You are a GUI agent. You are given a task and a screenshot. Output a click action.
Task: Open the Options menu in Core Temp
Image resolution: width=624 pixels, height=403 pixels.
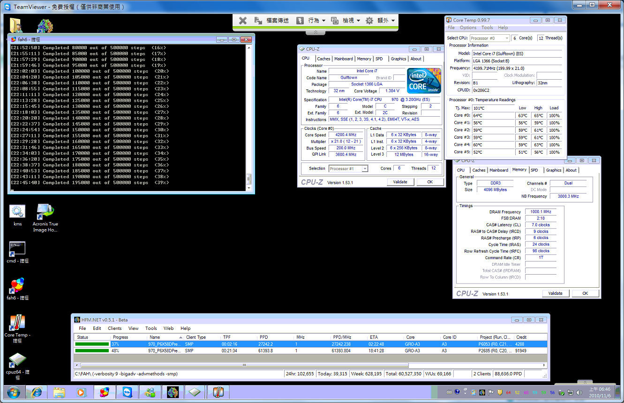pos(468,28)
